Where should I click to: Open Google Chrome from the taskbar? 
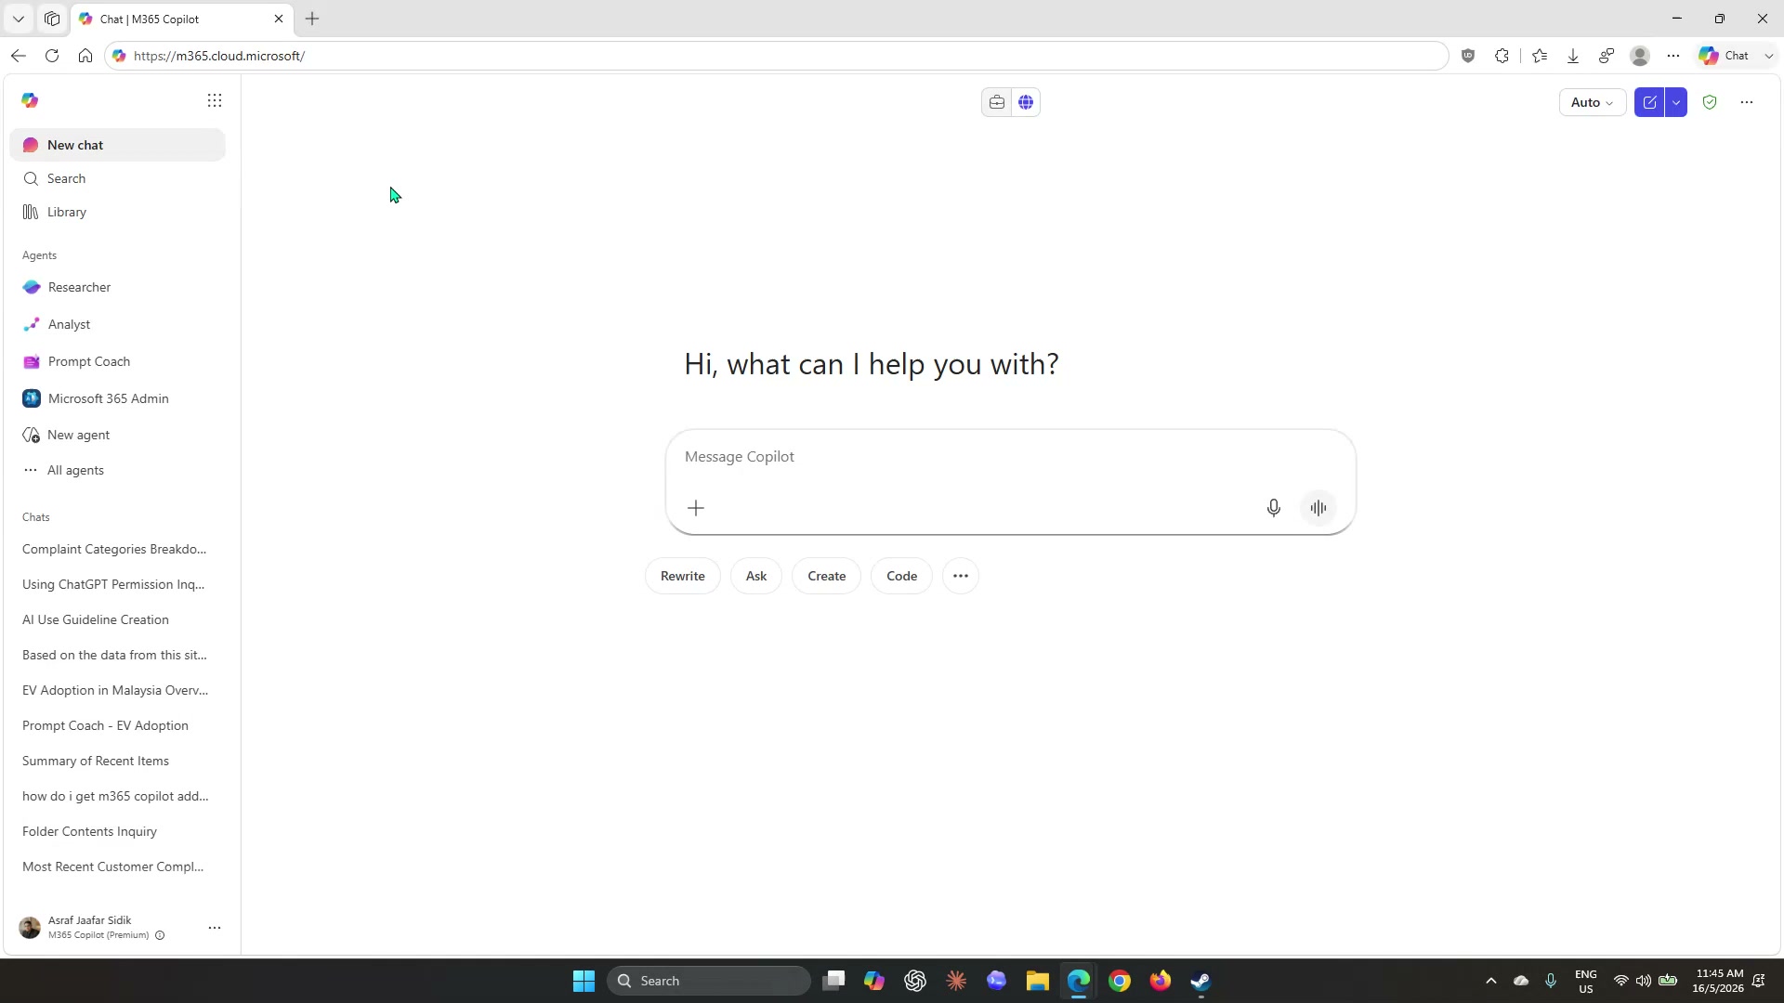pos(1120,981)
